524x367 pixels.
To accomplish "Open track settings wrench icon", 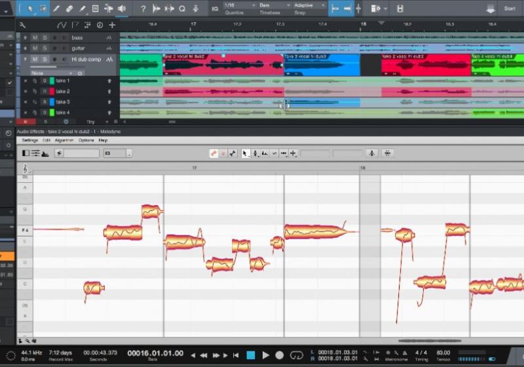I will click(23, 25).
